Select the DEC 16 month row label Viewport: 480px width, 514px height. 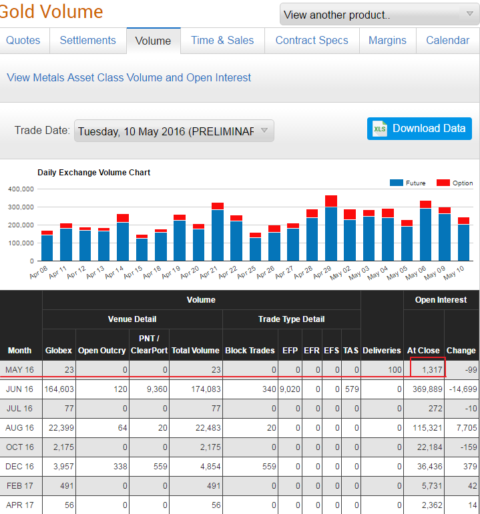(20, 467)
